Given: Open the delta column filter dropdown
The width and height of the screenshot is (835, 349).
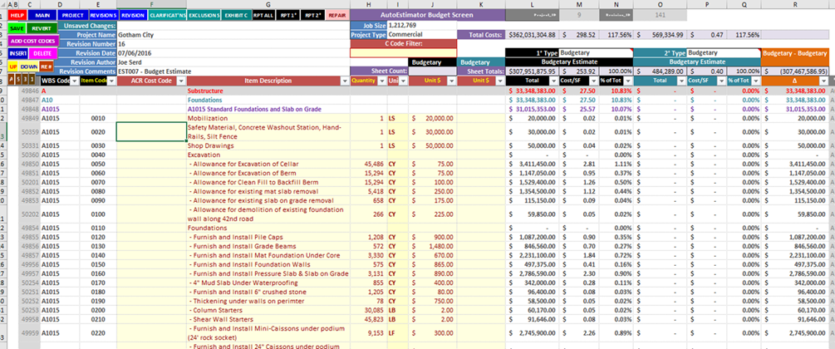Looking at the screenshot, I should coord(824,81).
